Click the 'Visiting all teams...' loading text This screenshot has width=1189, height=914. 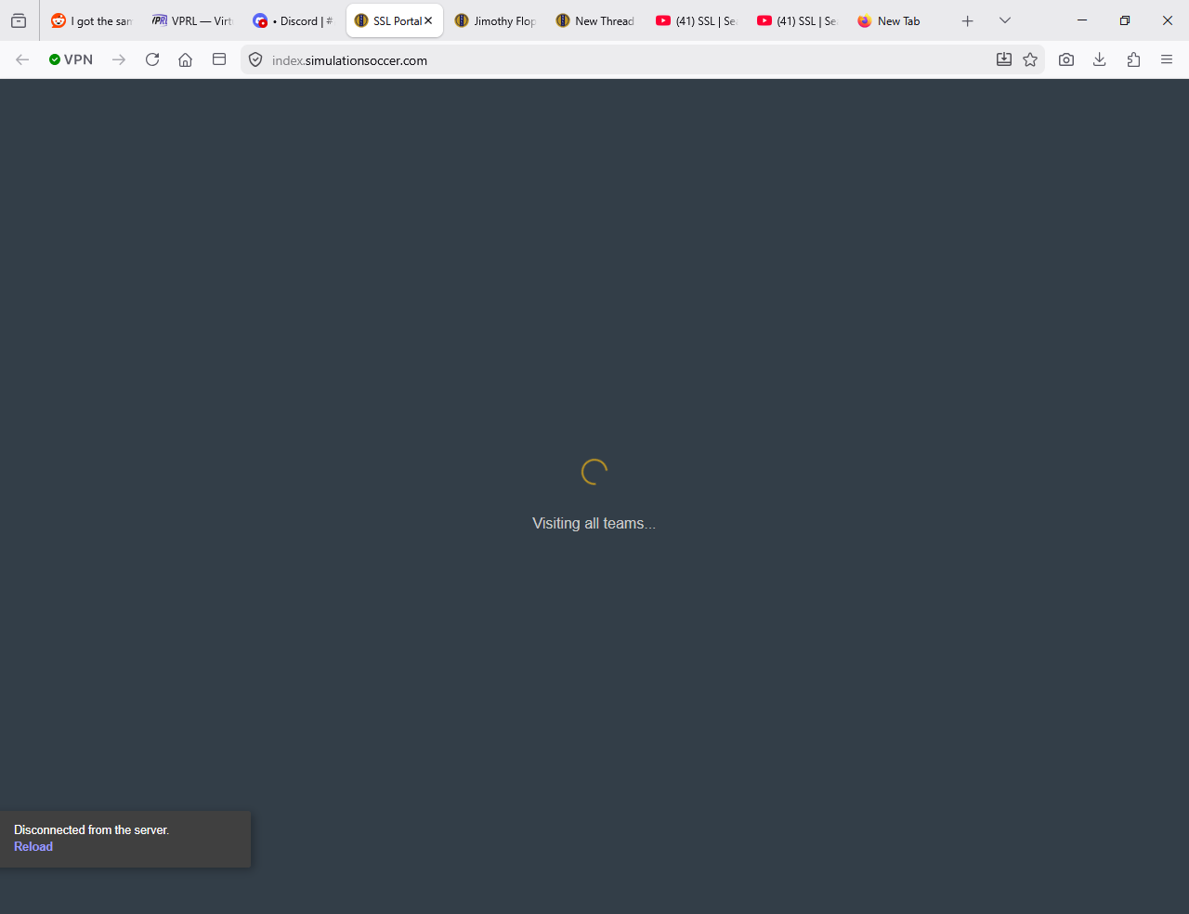(x=594, y=523)
